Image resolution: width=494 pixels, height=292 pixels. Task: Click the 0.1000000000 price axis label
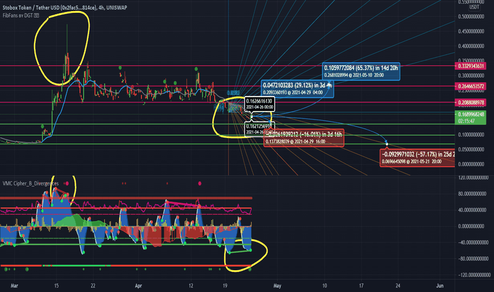point(471,134)
